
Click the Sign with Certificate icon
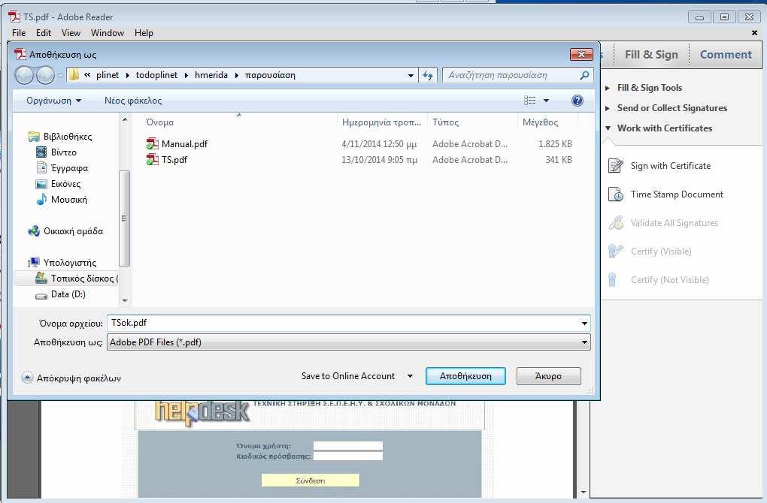coord(615,166)
